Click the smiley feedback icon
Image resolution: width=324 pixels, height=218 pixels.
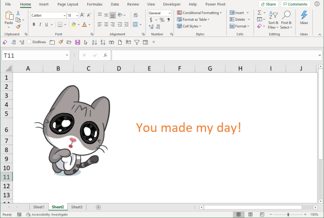[317, 4]
